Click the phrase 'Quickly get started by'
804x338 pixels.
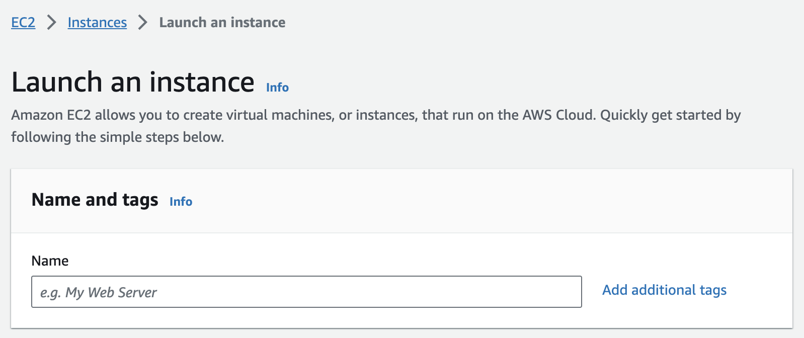670,115
